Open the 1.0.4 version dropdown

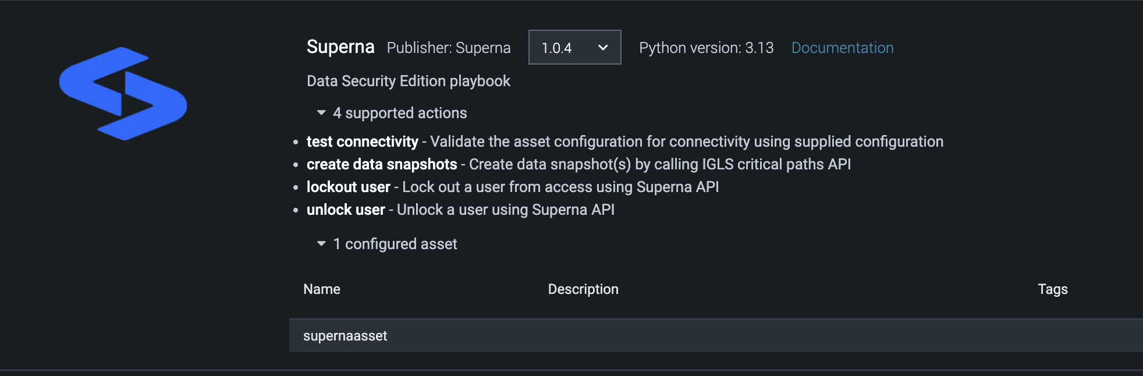point(574,48)
